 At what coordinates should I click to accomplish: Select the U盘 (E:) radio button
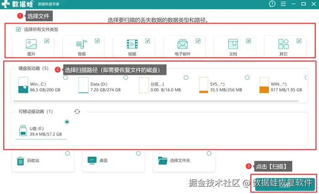[x=67, y=122]
